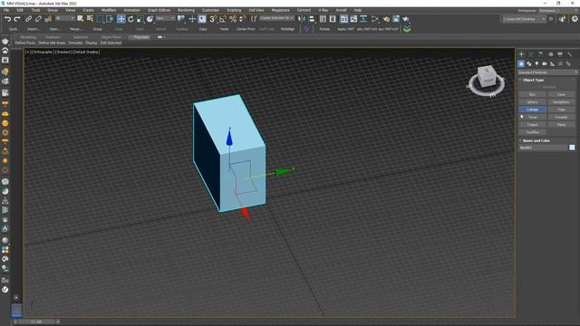Open the Motion command panel tab
The height and width of the screenshot is (326, 580).
(550, 54)
